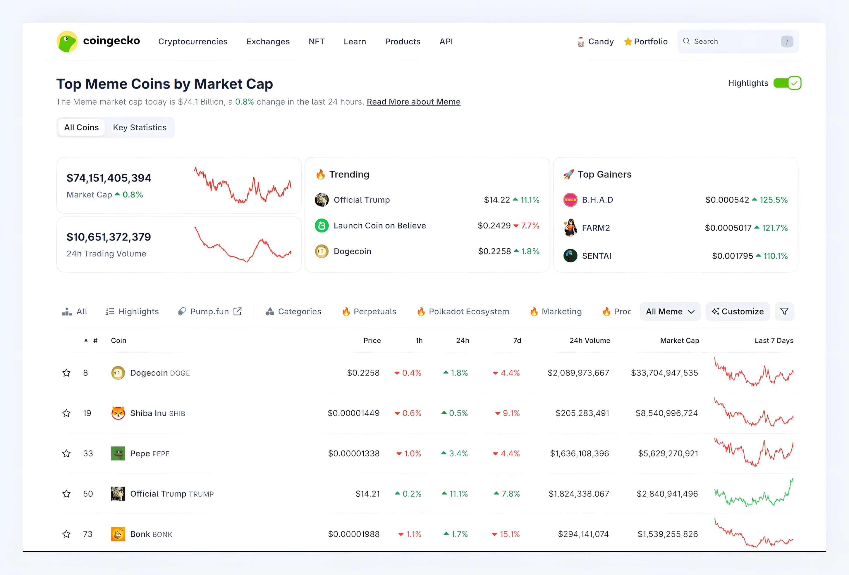Click the B.H.A.D coin icon
Screen dimensions: 849x575
(570, 200)
